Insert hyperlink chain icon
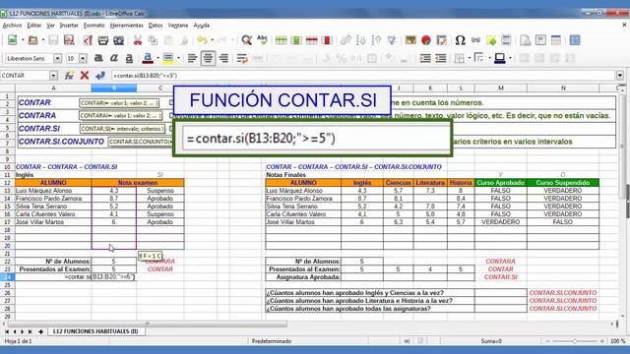630x354 pixels. (475, 40)
